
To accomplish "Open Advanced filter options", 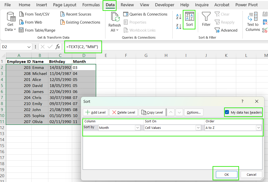I will coord(226,30).
